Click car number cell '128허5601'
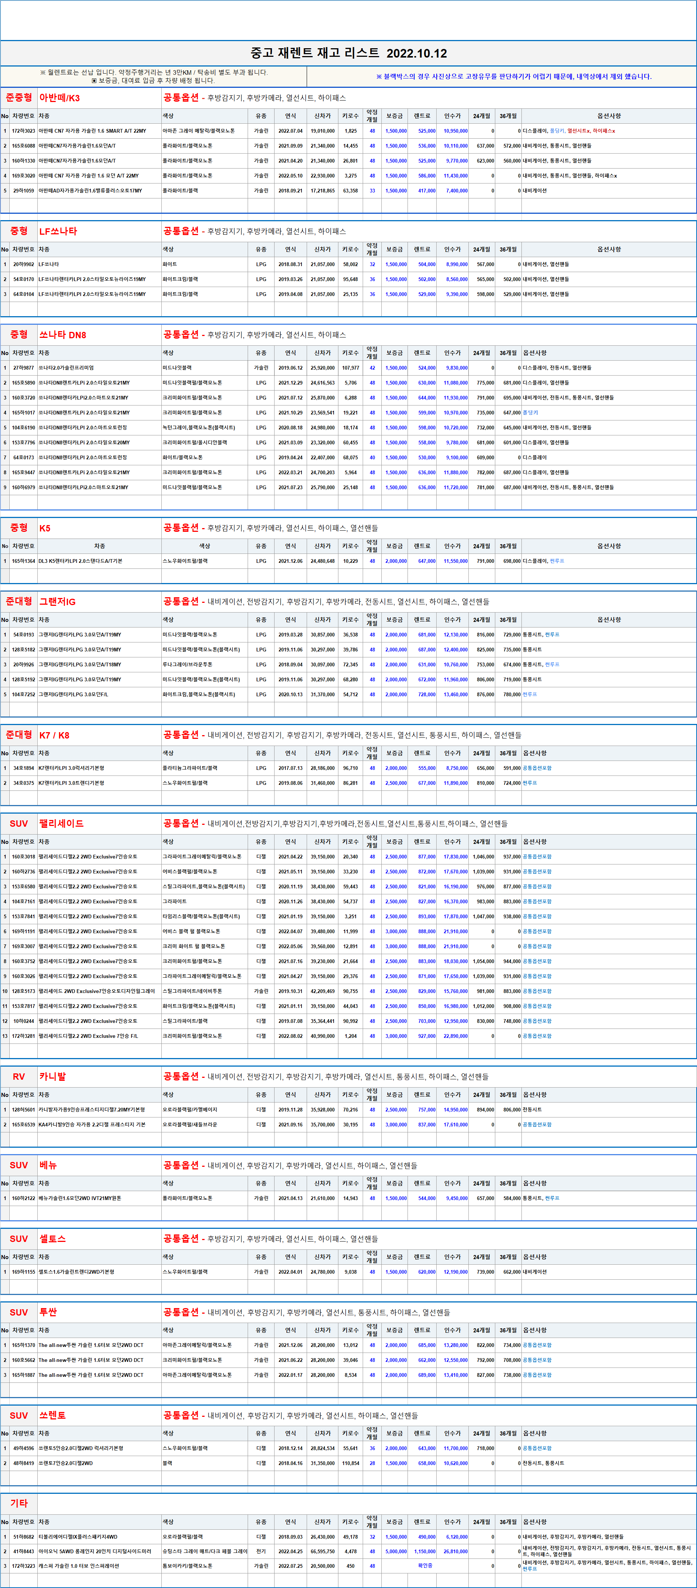This screenshot has width=697, height=1588. pos(24,1110)
